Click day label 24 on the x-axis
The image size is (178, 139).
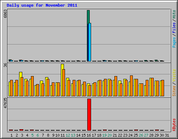click(130, 135)
